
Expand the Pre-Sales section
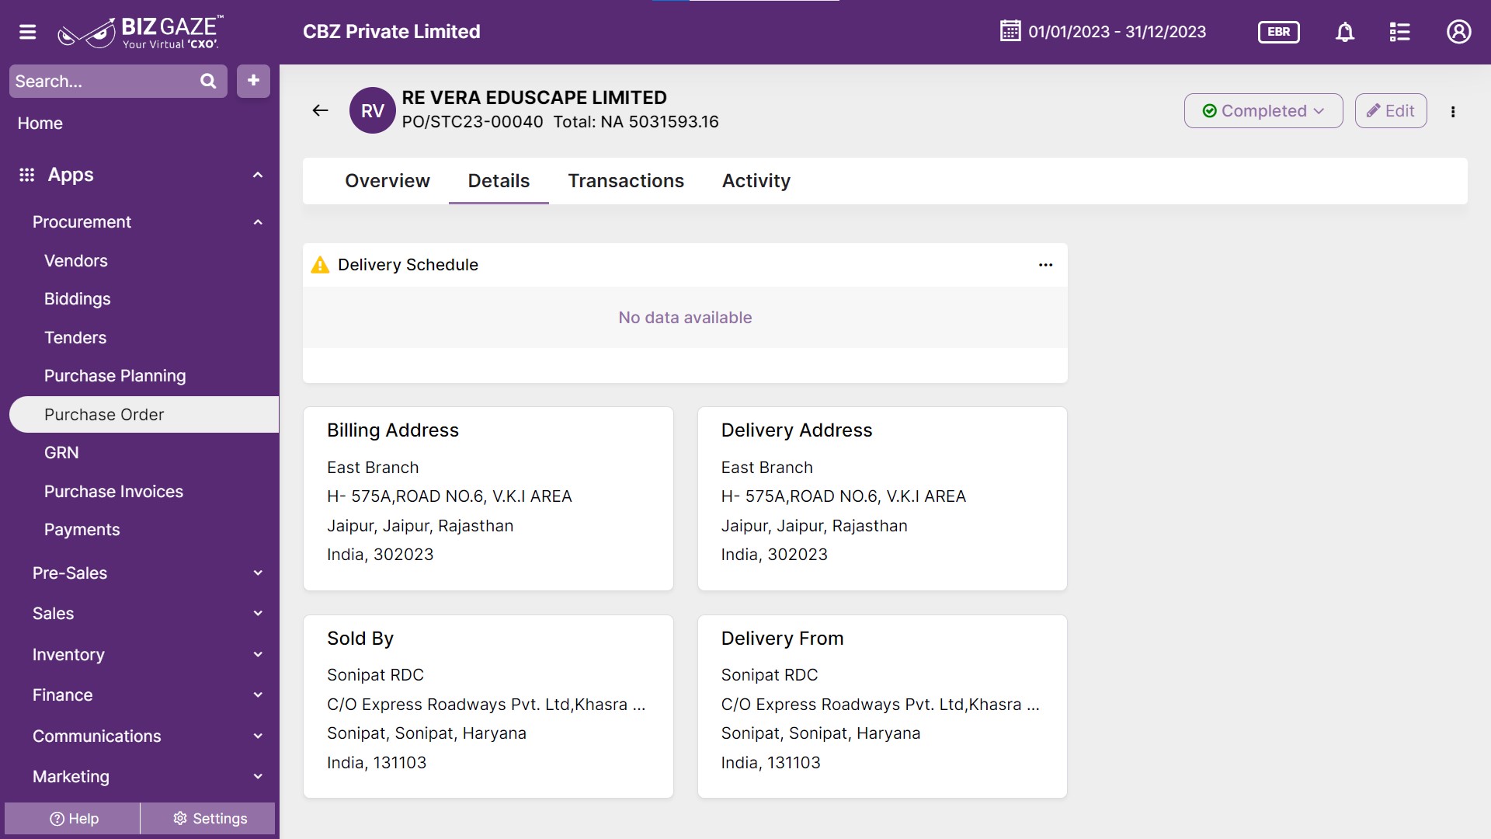[258, 573]
